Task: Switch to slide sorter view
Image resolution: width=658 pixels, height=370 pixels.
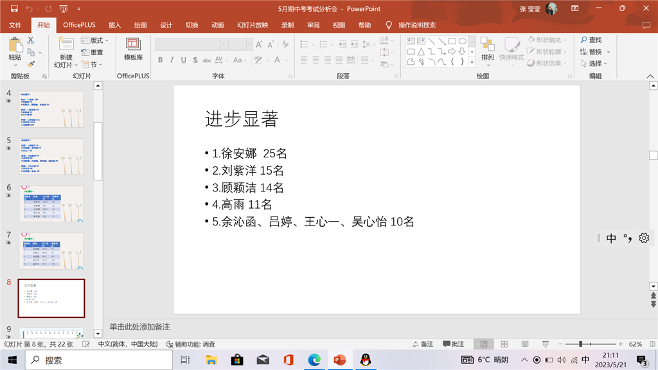Action: 504,344
